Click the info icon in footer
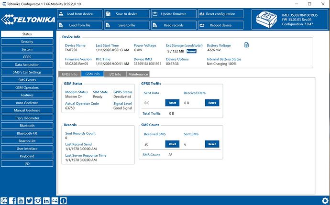 tap(64, 200)
